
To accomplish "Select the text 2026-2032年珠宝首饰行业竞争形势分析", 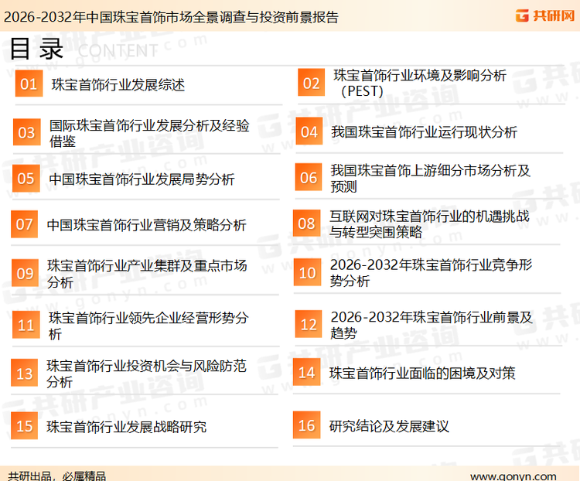I will [x=431, y=273].
